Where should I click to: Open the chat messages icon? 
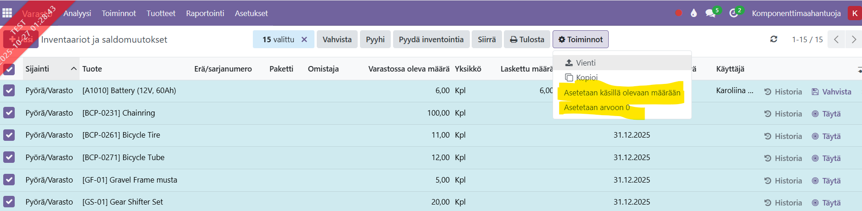[x=711, y=13]
